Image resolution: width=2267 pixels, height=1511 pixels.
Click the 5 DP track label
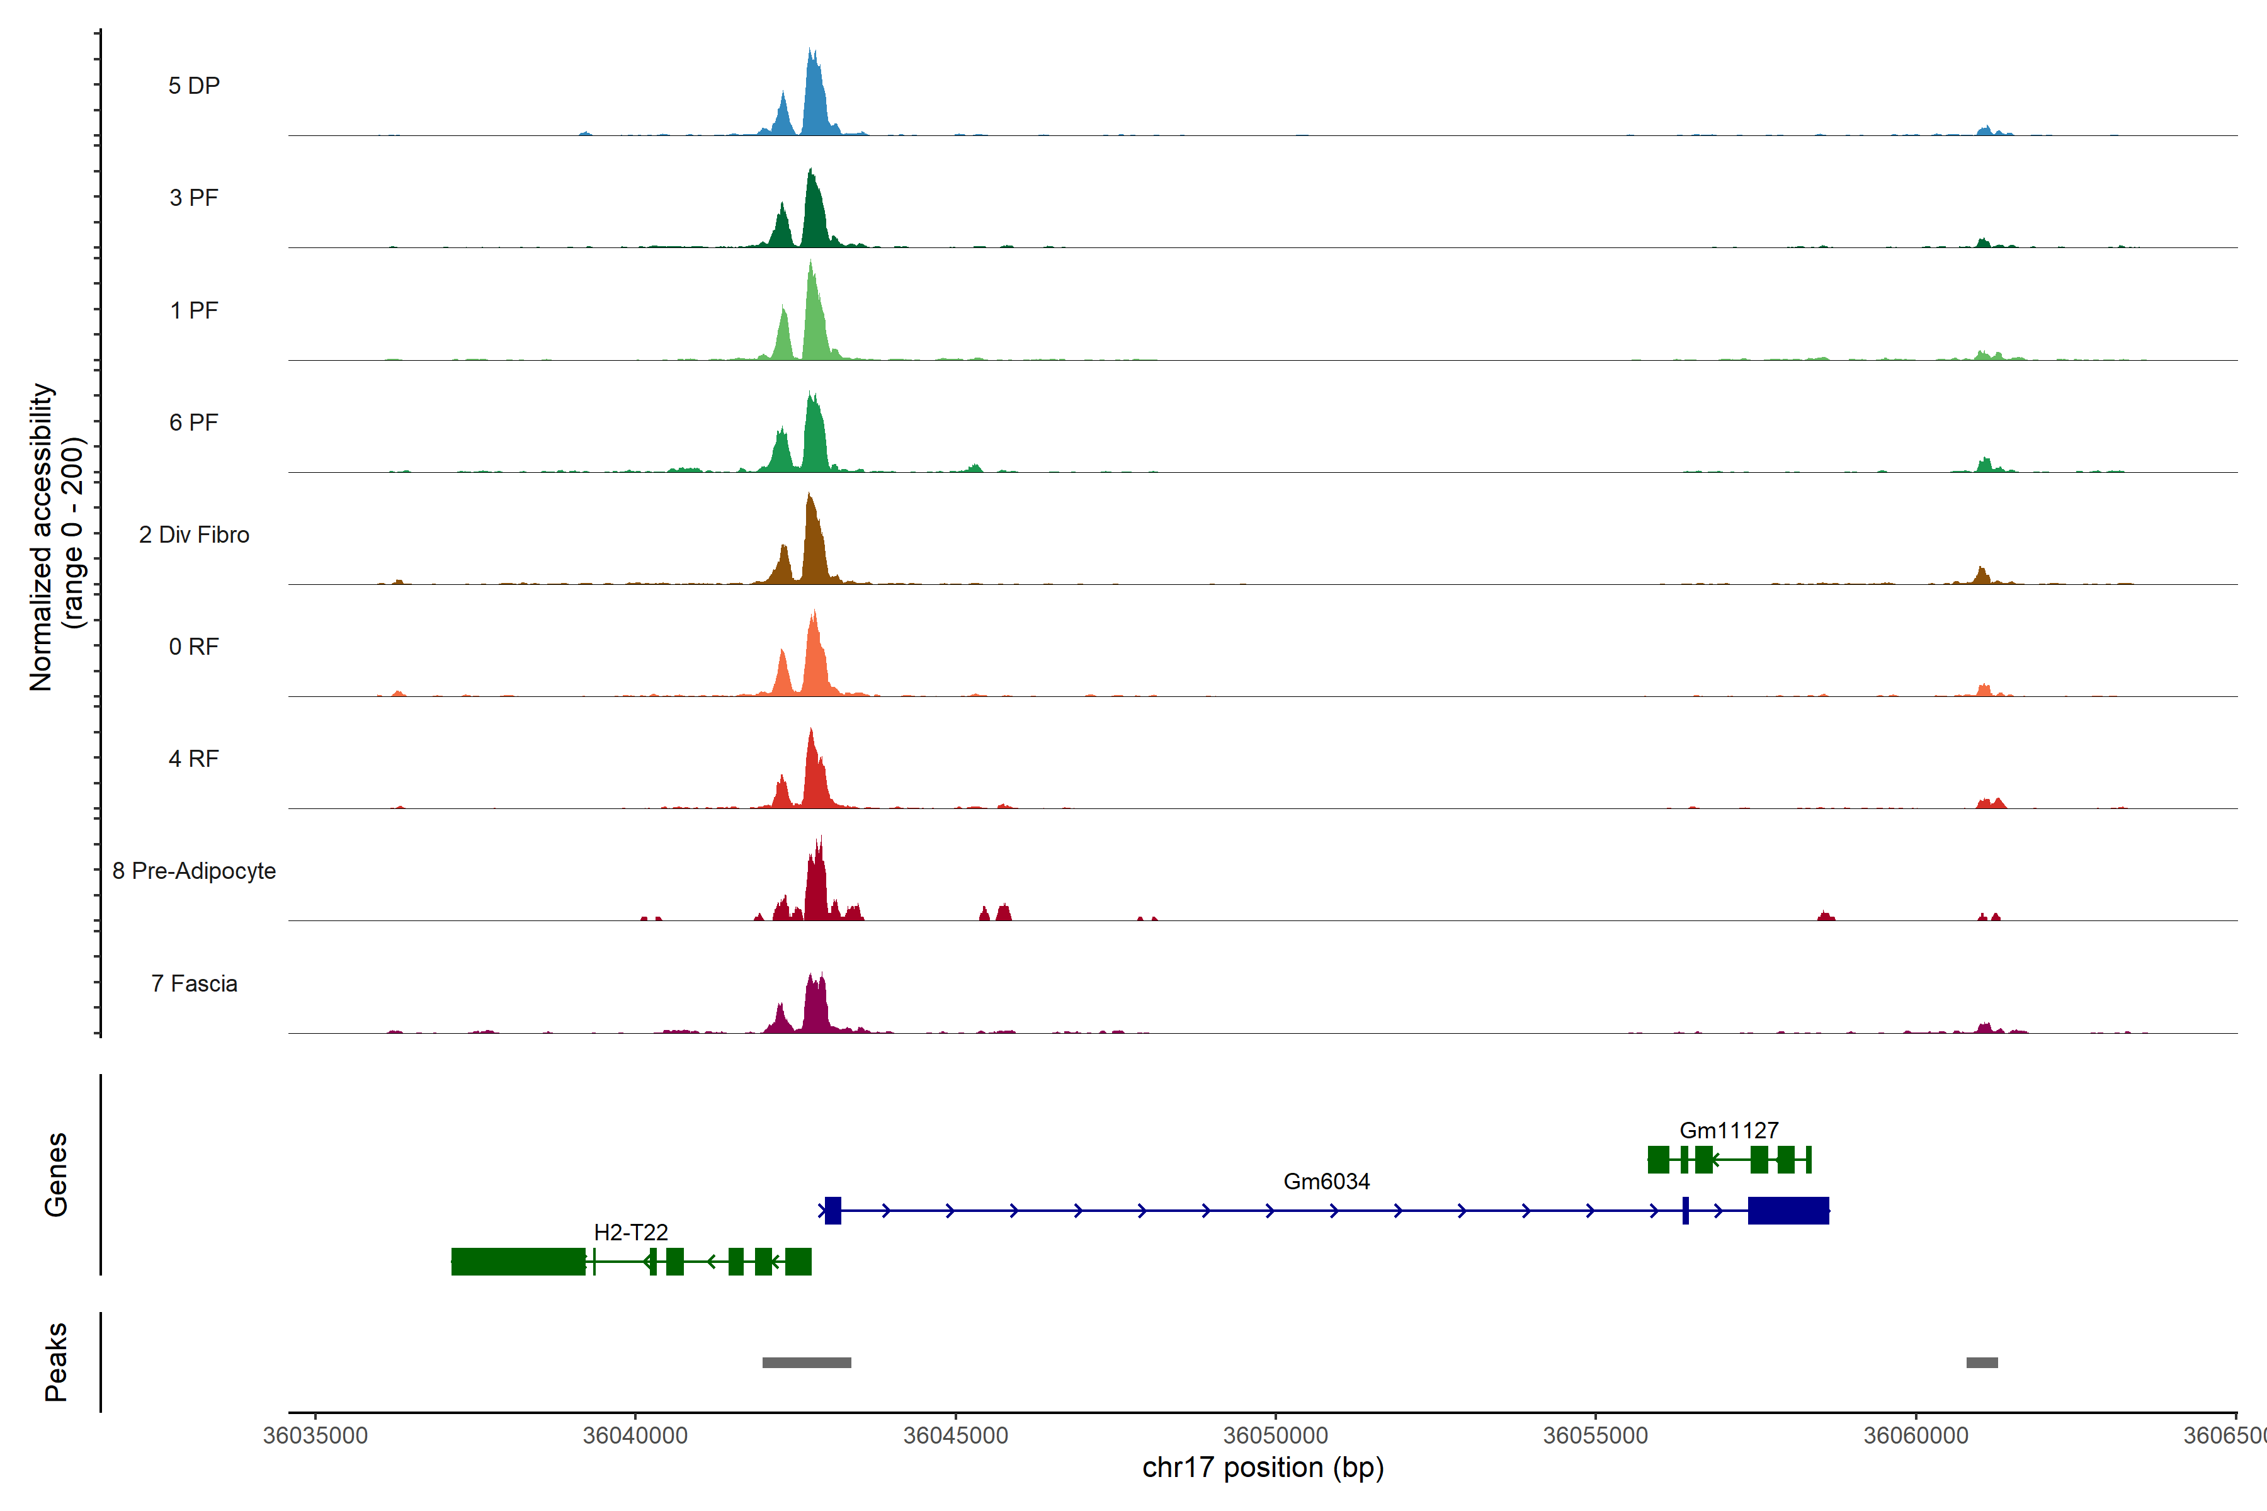[x=194, y=86]
